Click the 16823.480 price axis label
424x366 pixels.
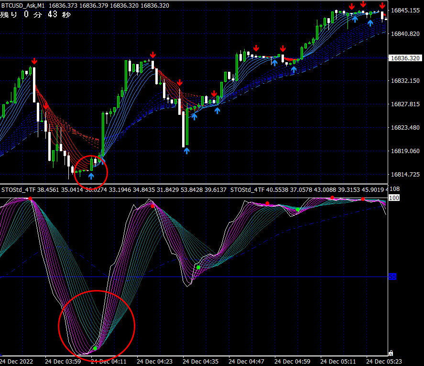(405, 128)
